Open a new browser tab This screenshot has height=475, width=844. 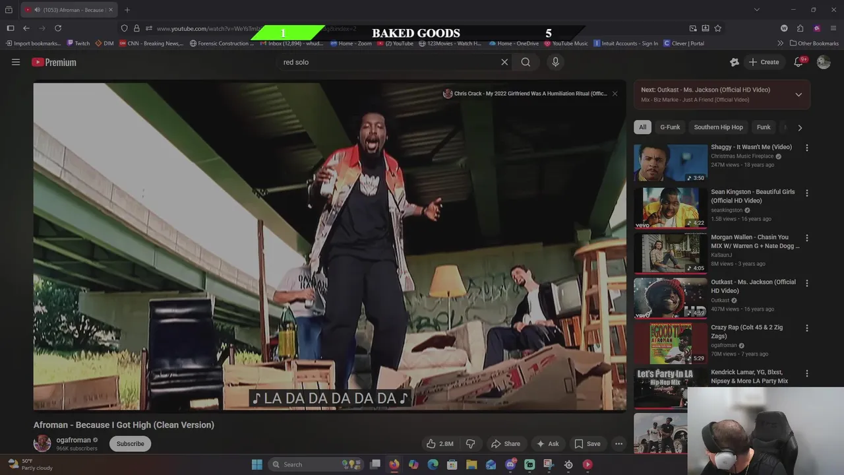click(127, 10)
